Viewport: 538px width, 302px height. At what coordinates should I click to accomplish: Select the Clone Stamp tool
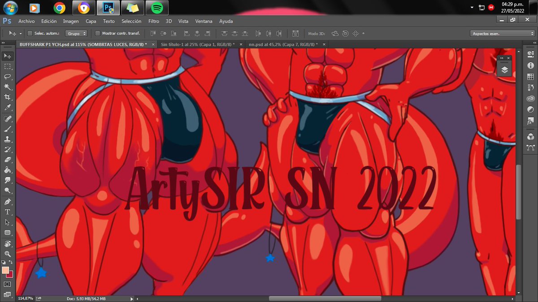(8, 139)
